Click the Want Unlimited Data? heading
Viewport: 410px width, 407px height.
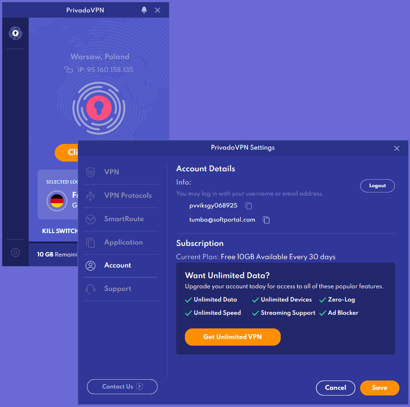point(227,275)
